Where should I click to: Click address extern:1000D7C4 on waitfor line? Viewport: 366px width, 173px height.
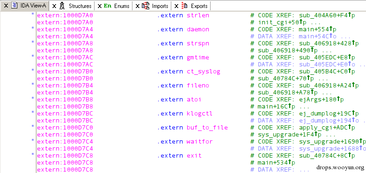[65, 142]
